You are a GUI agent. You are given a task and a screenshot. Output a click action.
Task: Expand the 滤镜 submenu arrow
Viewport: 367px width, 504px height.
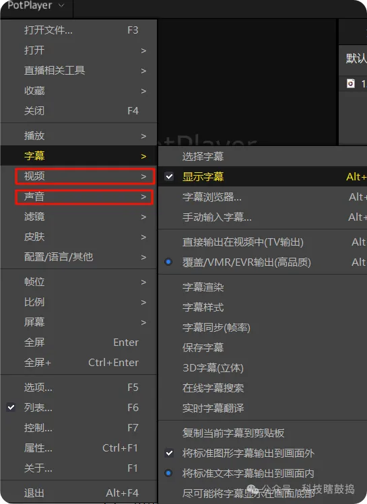[x=143, y=217]
